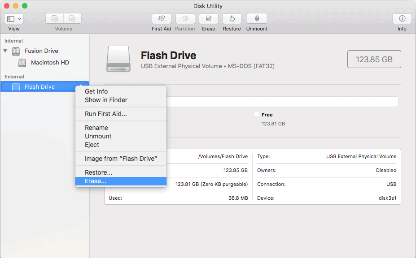Screen dimensions: 416x258
Task: Choose Image from "Flash Drive" menu item
Action: pos(121,159)
